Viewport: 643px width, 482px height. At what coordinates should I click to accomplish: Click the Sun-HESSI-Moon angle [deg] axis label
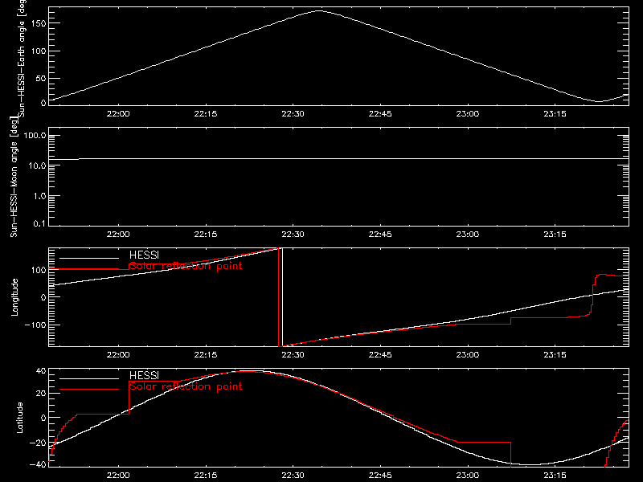click(x=14, y=177)
